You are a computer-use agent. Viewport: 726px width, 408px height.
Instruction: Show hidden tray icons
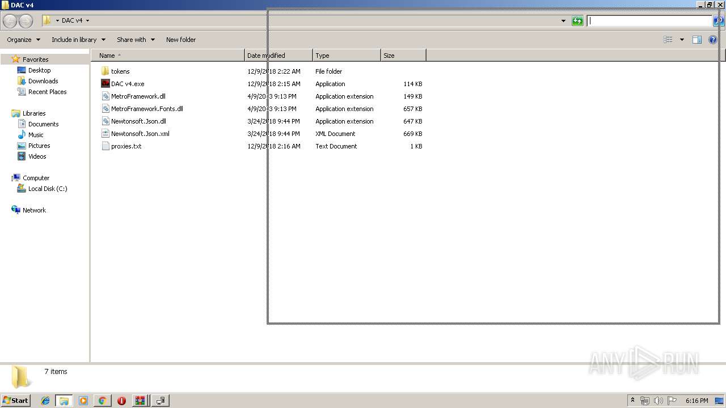pyautogui.click(x=632, y=401)
